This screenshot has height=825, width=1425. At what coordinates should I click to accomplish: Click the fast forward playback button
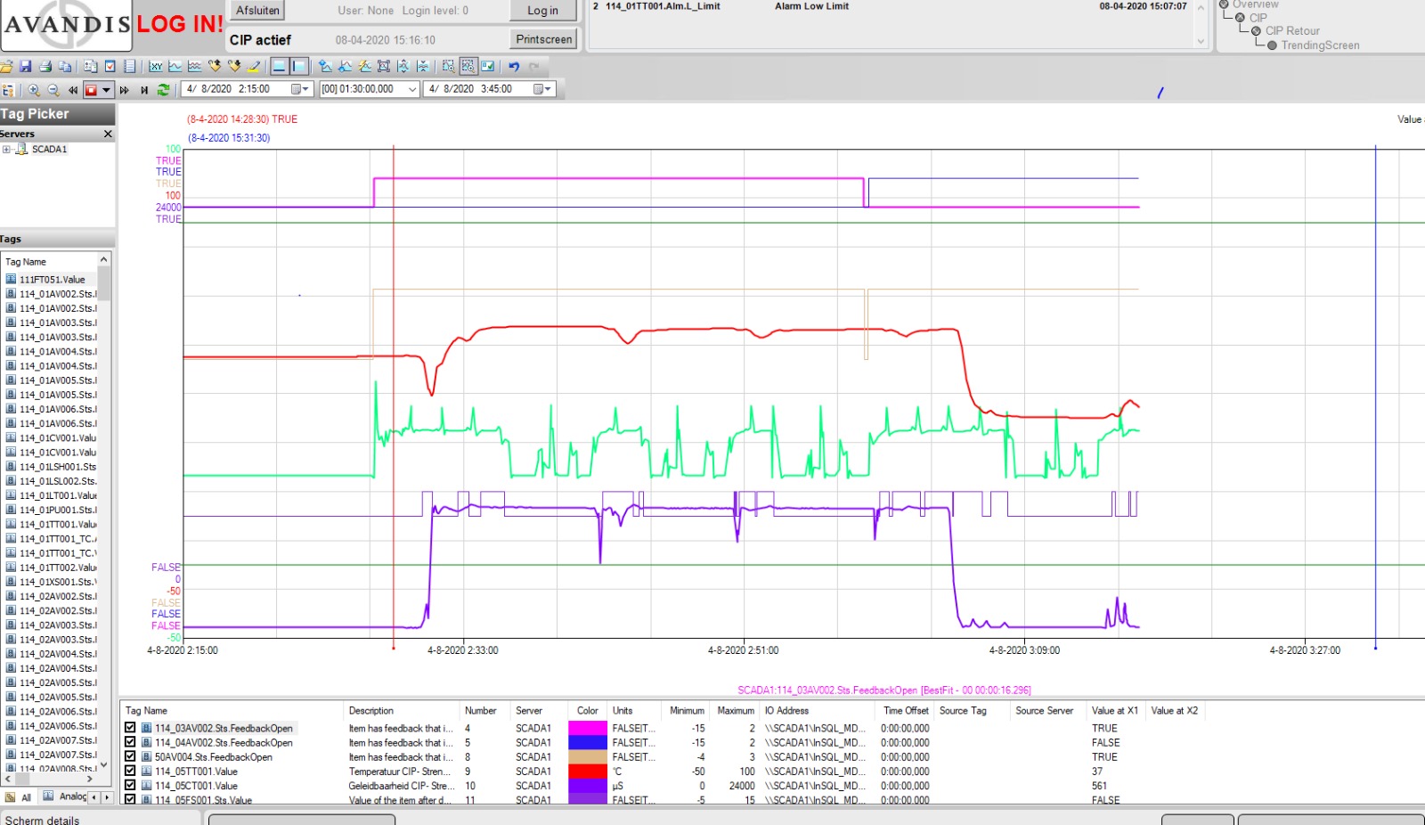(124, 90)
